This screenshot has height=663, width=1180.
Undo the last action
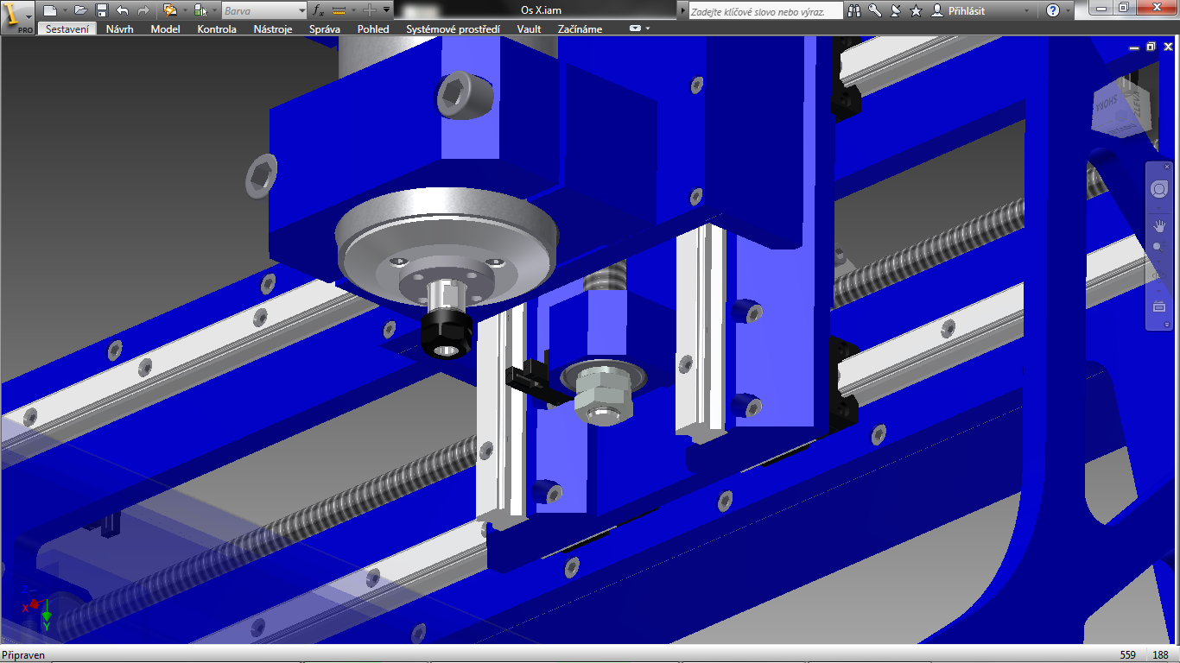(x=122, y=10)
